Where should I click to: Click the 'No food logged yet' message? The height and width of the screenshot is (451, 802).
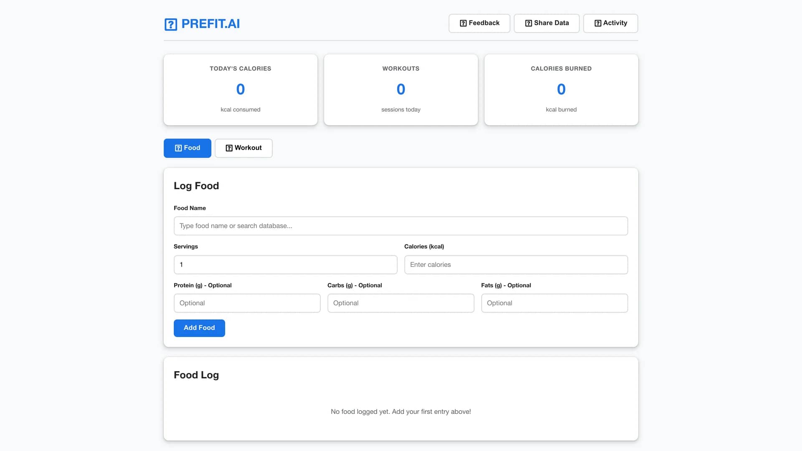tap(401, 412)
